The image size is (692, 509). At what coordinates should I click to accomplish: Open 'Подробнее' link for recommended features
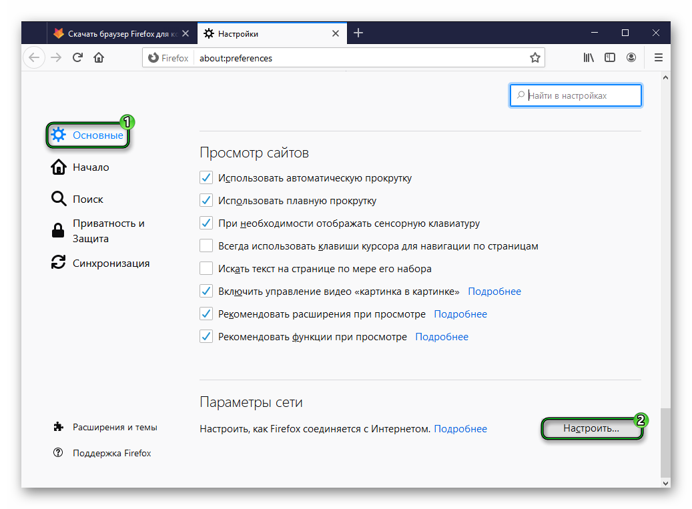click(x=442, y=337)
